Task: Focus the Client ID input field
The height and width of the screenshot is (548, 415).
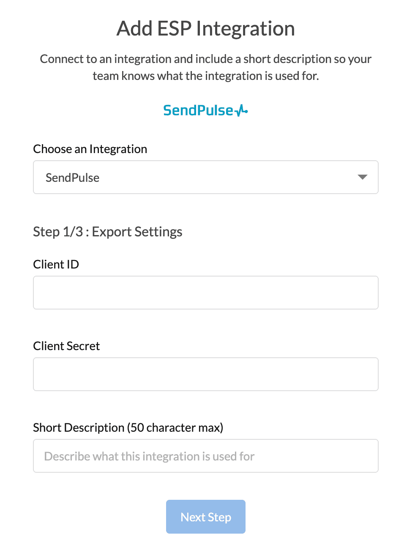Action: coord(206,293)
